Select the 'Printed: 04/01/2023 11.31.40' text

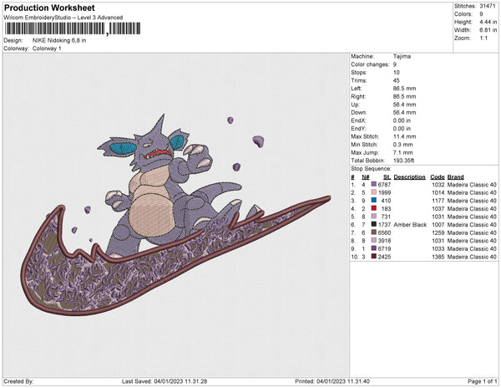[x=332, y=381]
